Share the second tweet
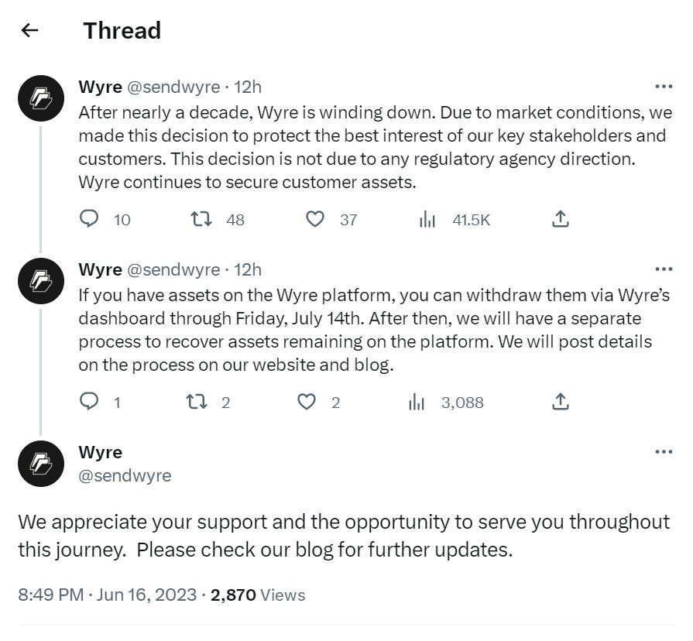Viewport: 693px width, 641px height. (560, 402)
